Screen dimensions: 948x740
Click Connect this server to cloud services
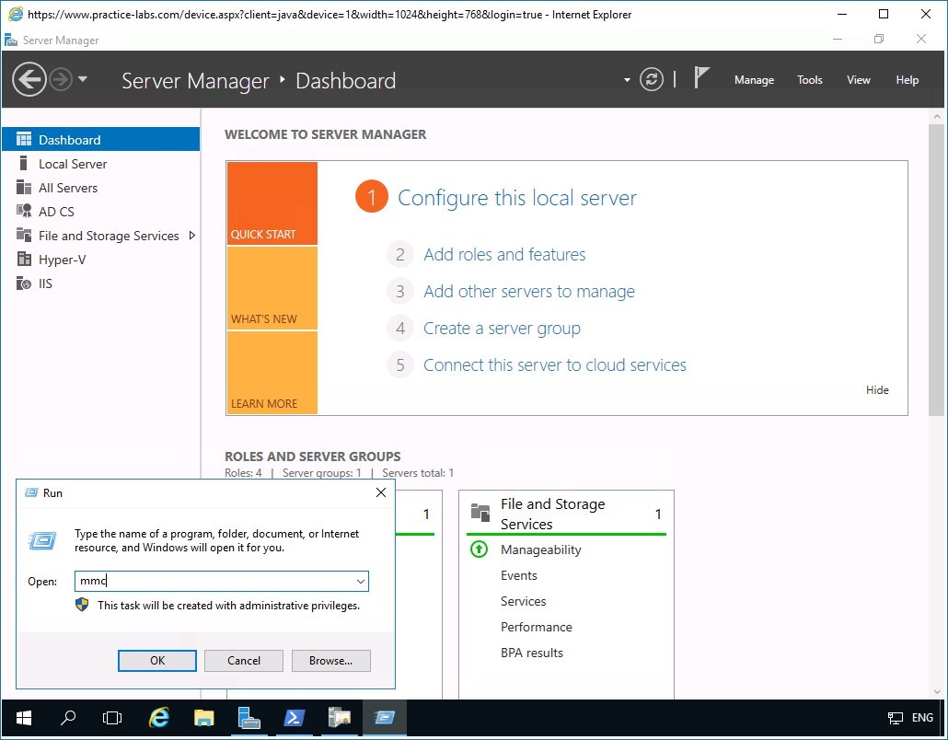[x=554, y=365]
